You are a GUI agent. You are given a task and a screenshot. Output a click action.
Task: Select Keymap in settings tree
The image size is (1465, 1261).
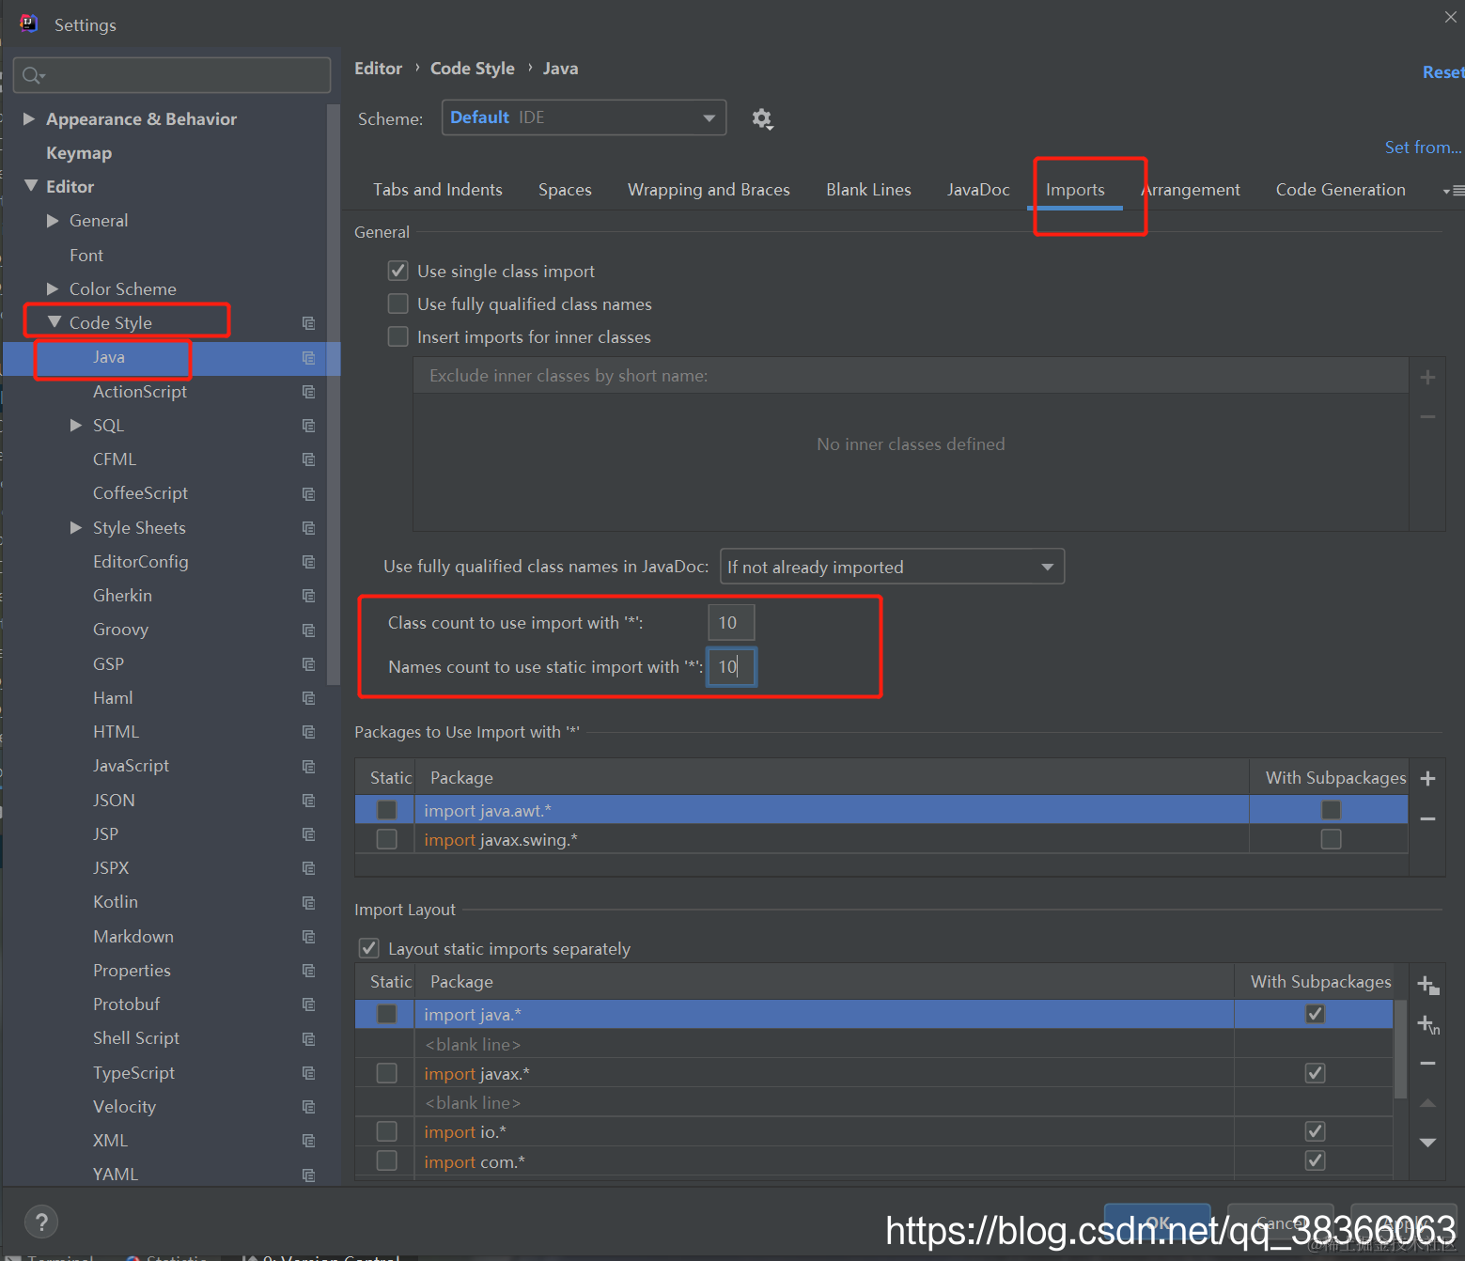tap(79, 153)
